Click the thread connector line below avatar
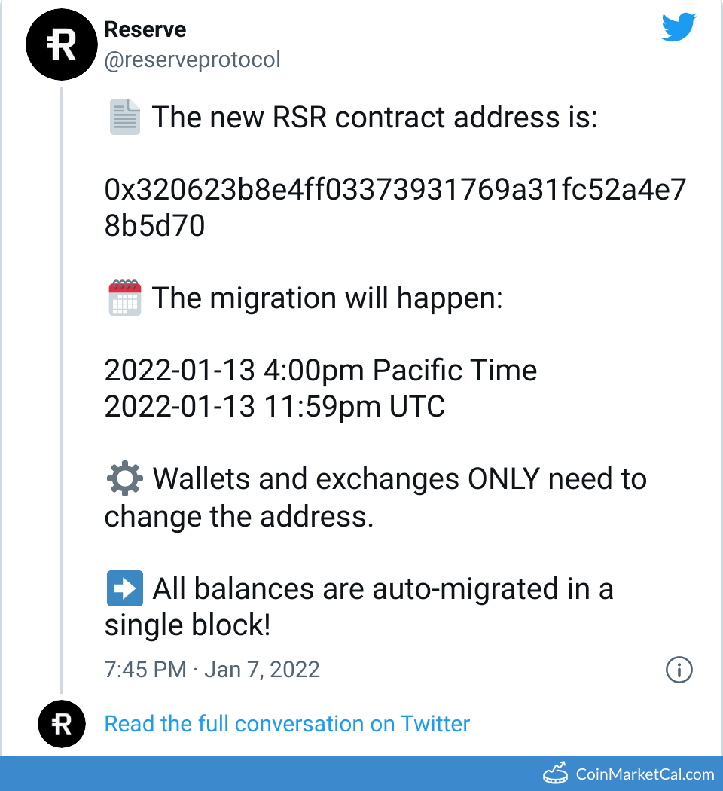 (63, 377)
